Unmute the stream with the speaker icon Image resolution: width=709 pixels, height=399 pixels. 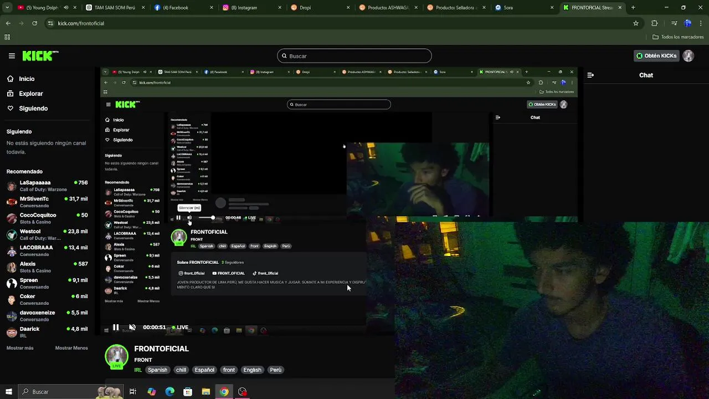pyautogui.click(x=132, y=328)
